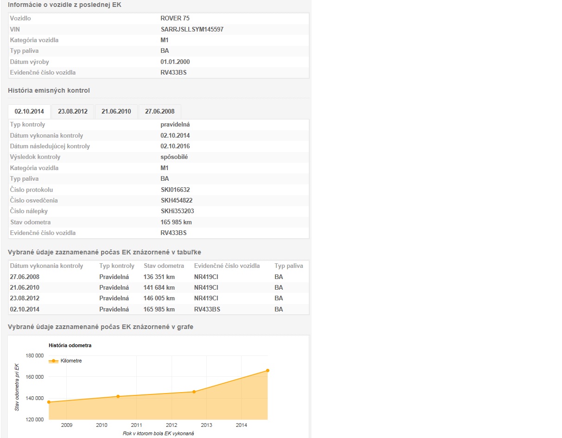562x438 pixels.
Task: Click the 'História odometra' chart title
Action: 70,345
